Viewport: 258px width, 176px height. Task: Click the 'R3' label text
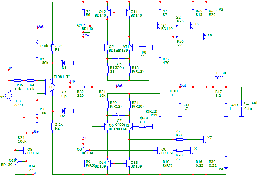[42, 109]
